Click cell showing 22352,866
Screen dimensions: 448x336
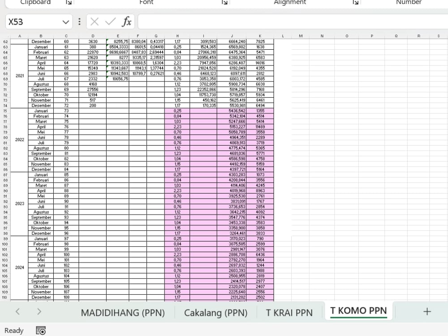point(203,90)
